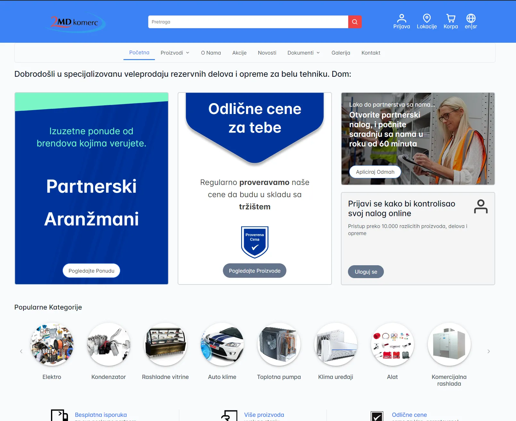Expand the Proizvodi dropdown menu

click(x=175, y=53)
